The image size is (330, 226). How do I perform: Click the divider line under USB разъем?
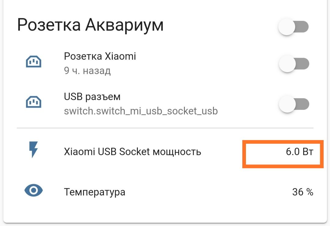tap(165, 128)
